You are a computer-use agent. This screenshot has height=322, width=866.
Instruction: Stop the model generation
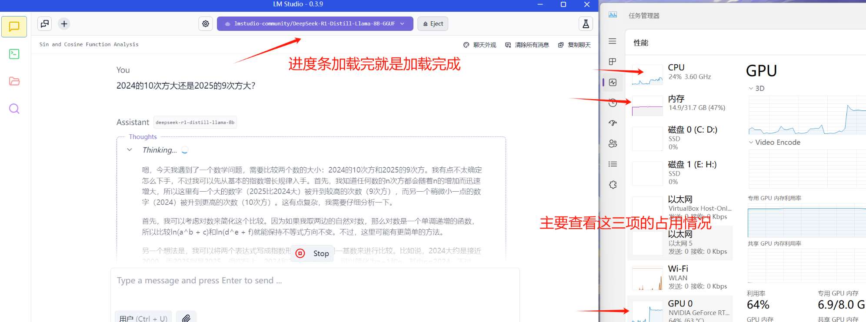pos(313,253)
